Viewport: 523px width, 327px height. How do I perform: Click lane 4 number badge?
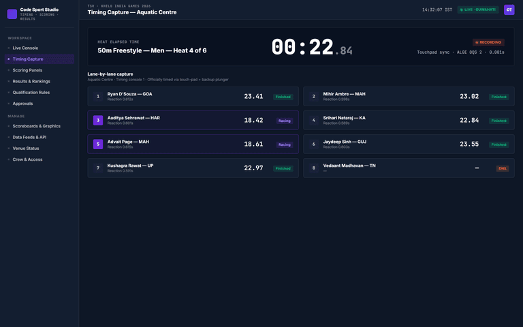coord(313,121)
